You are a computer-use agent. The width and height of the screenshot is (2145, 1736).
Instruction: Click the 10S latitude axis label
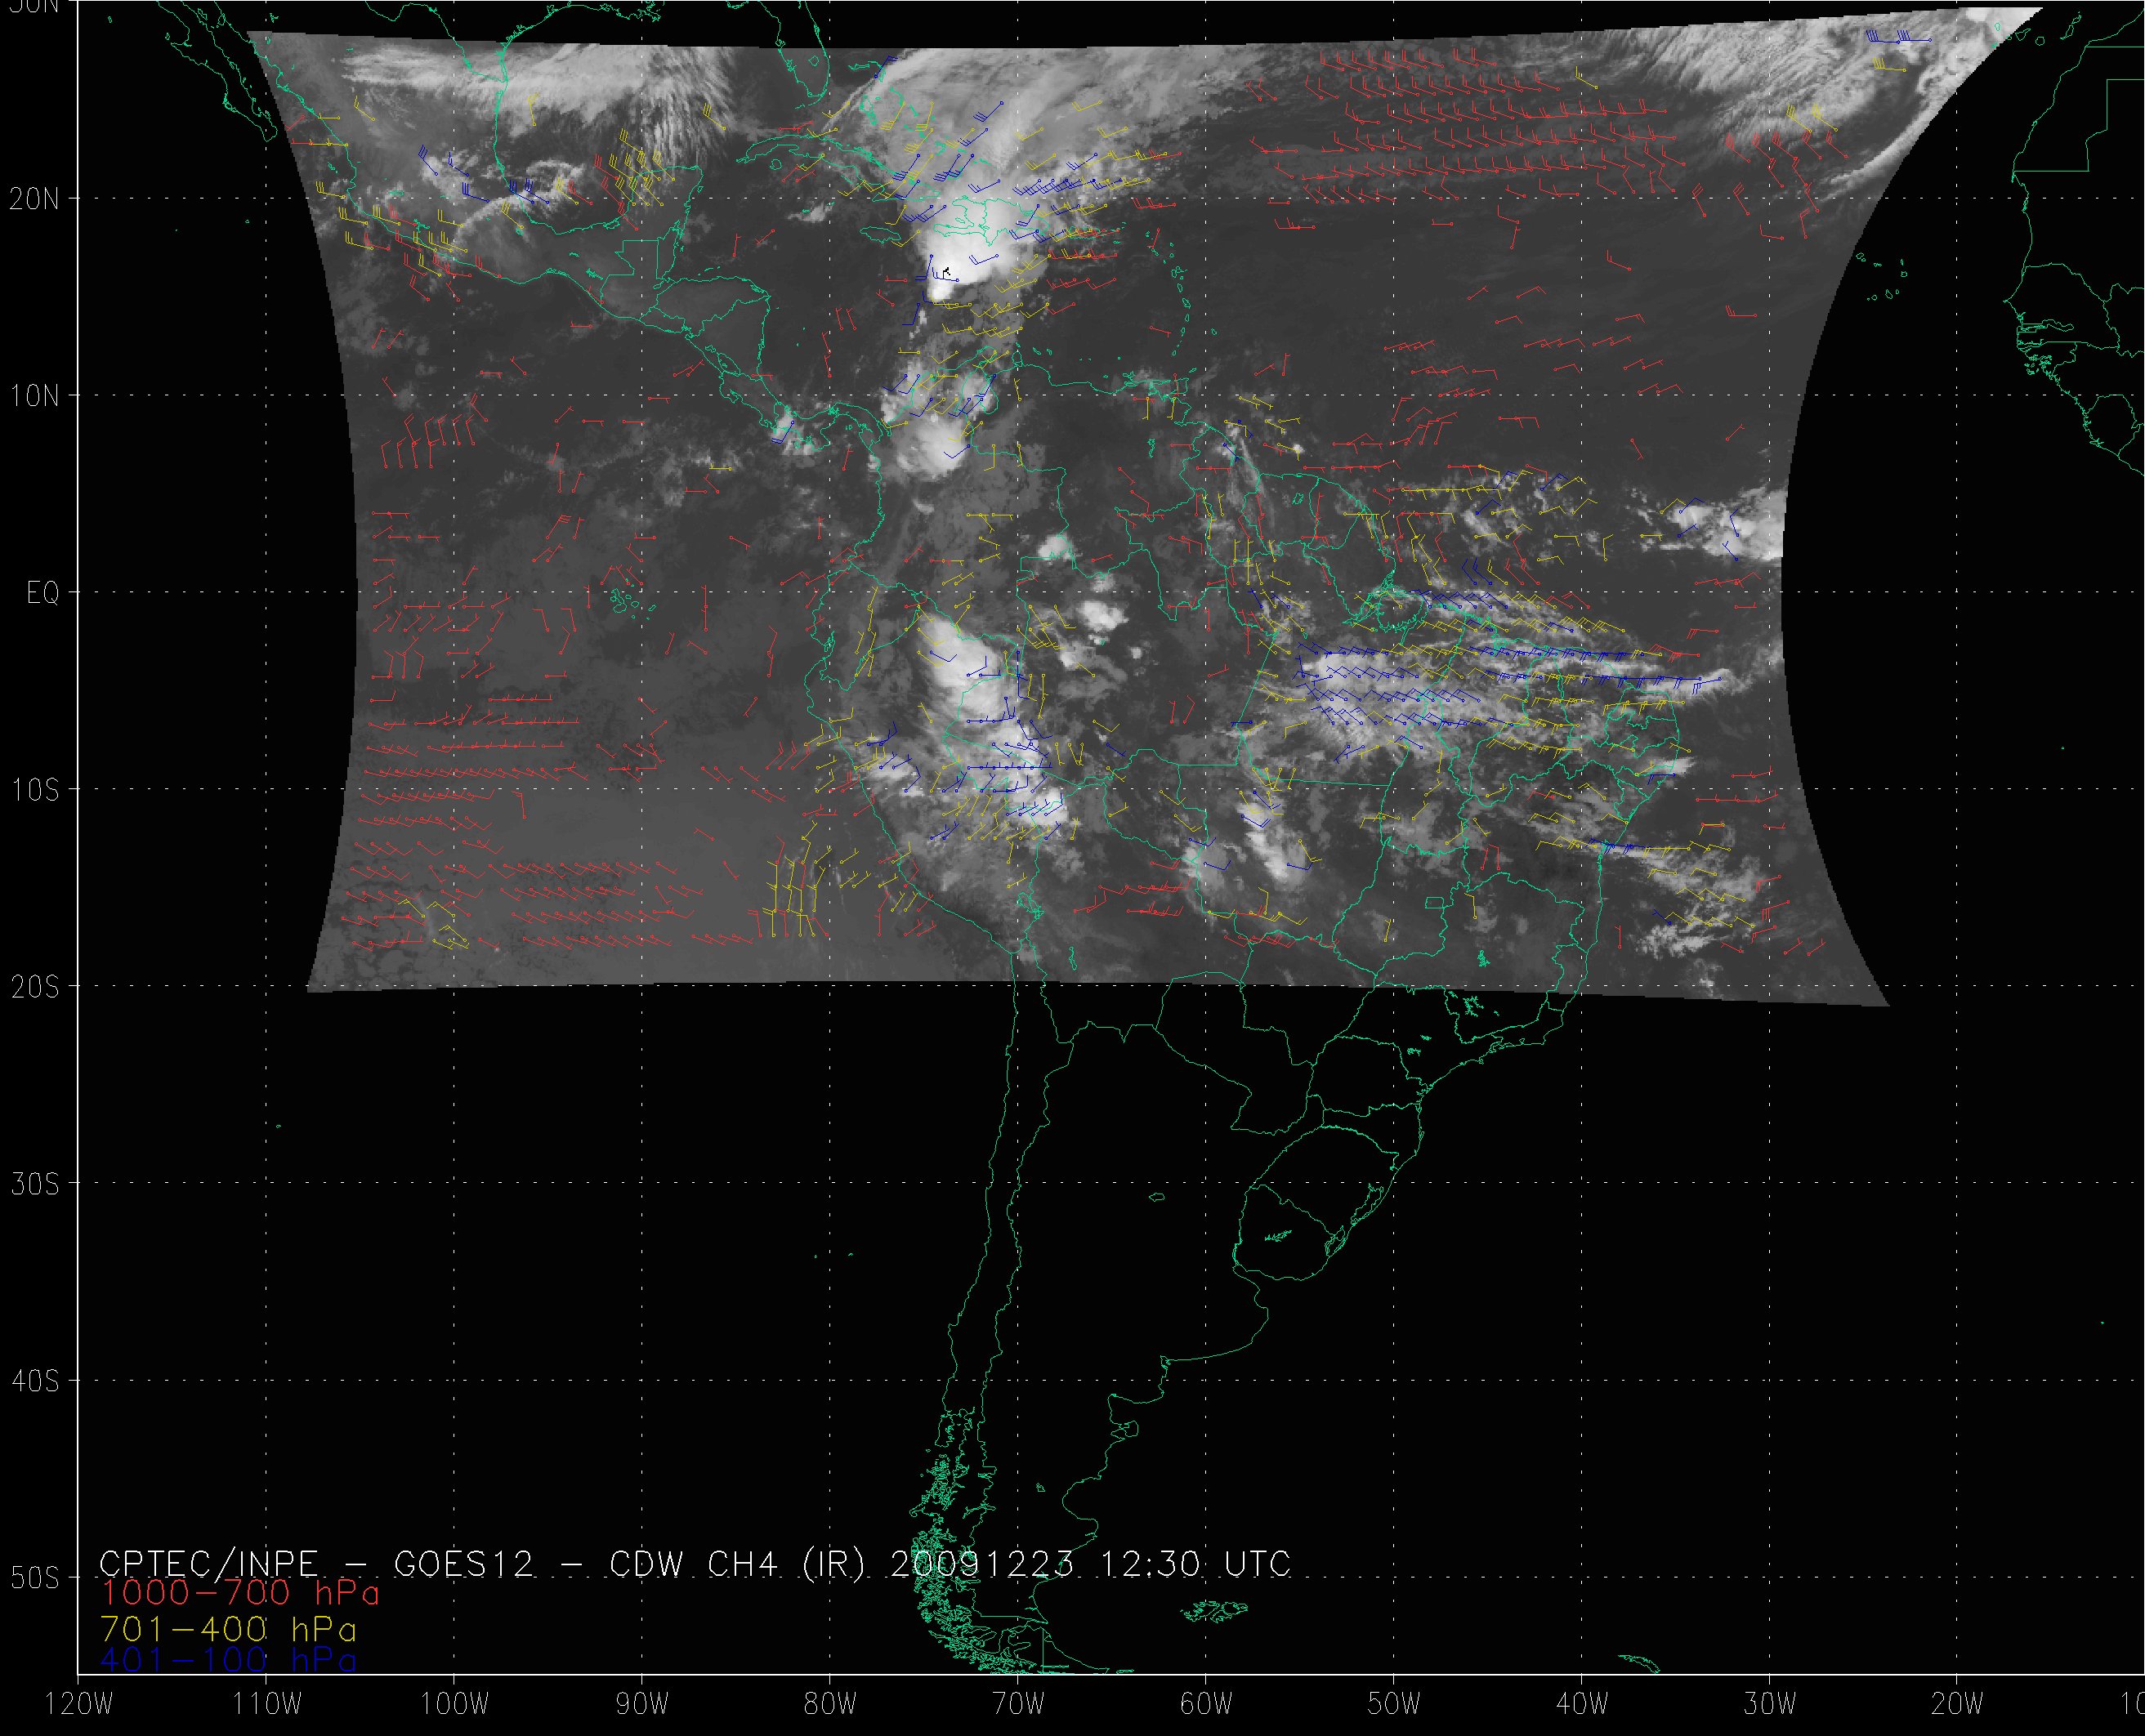(35, 790)
